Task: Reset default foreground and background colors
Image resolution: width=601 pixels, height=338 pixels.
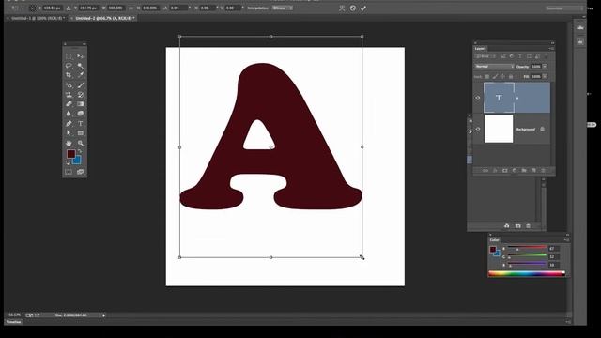Action: 68,162
